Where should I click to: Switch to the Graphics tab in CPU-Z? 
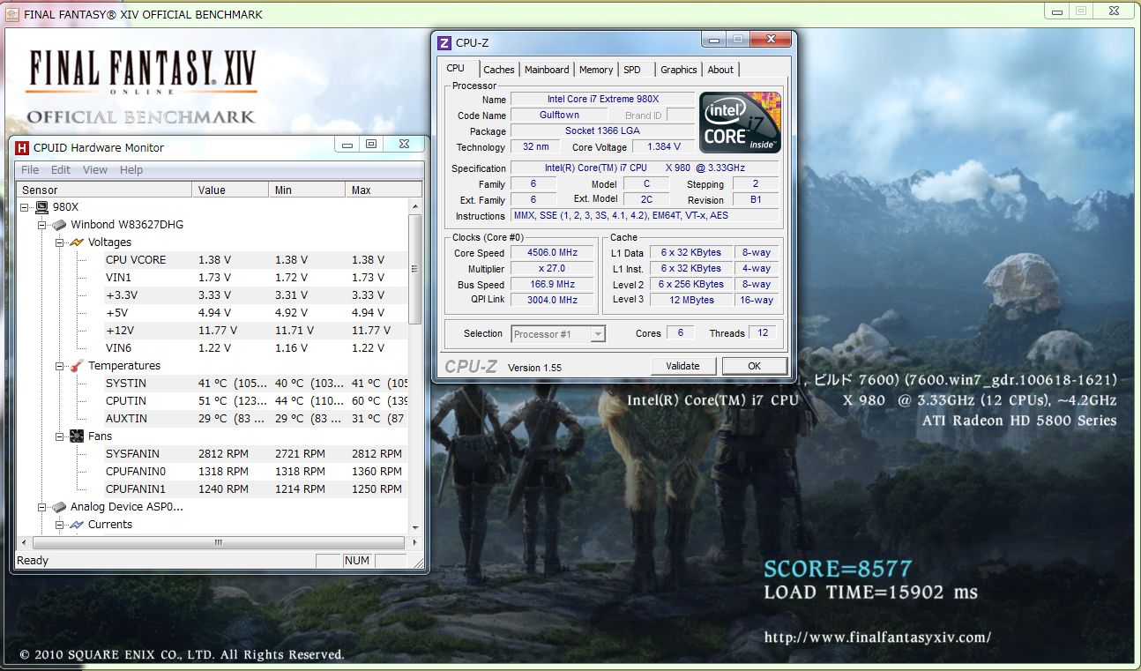pos(679,70)
